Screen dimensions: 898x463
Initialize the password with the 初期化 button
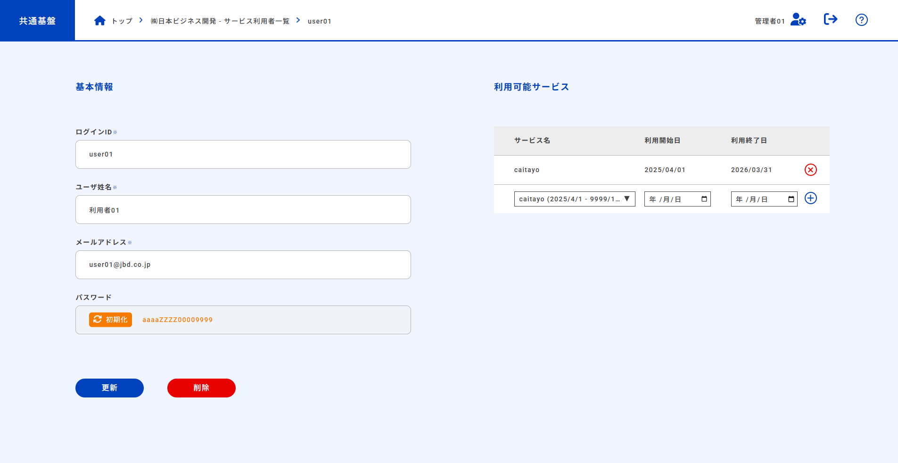pos(110,320)
